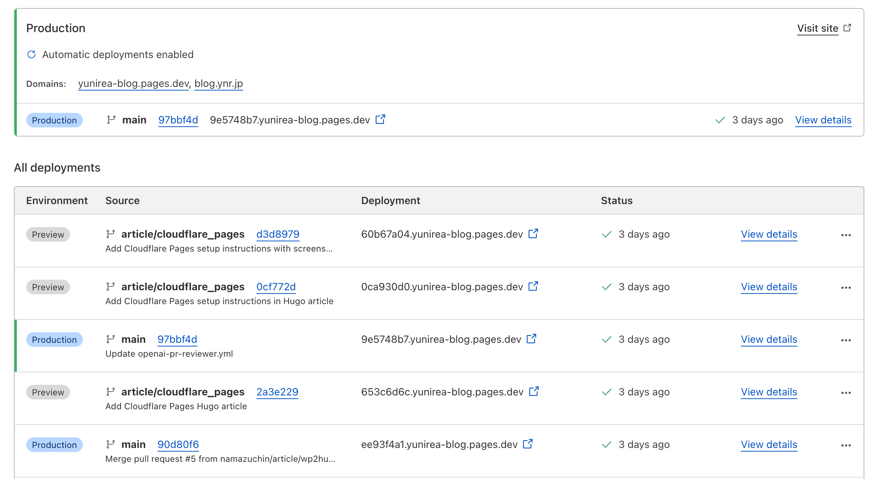
Task: Open ee93f4a1 deployment external link icon
Action: pos(528,444)
